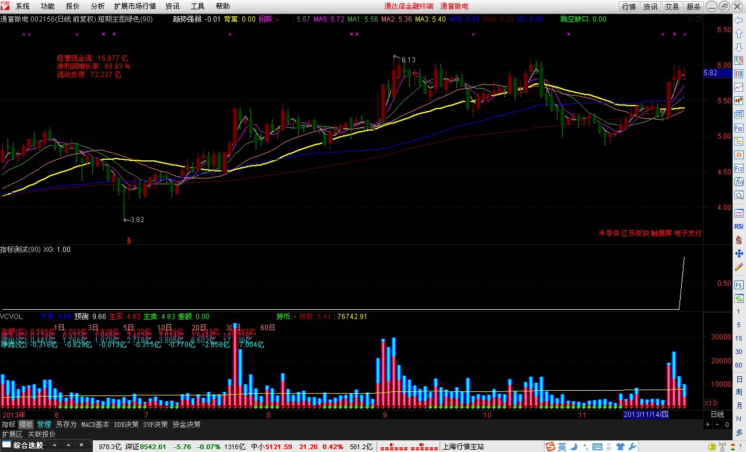Click the 2013/11/14 date marker on timeline
The height and width of the screenshot is (452, 746).
[644, 414]
